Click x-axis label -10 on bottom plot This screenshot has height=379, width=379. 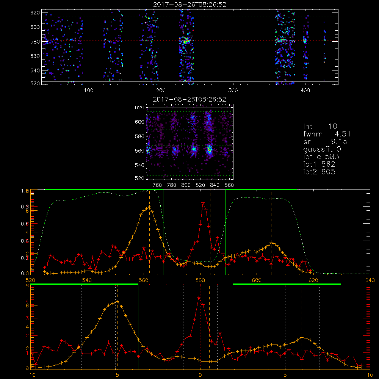pyautogui.click(x=30, y=375)
